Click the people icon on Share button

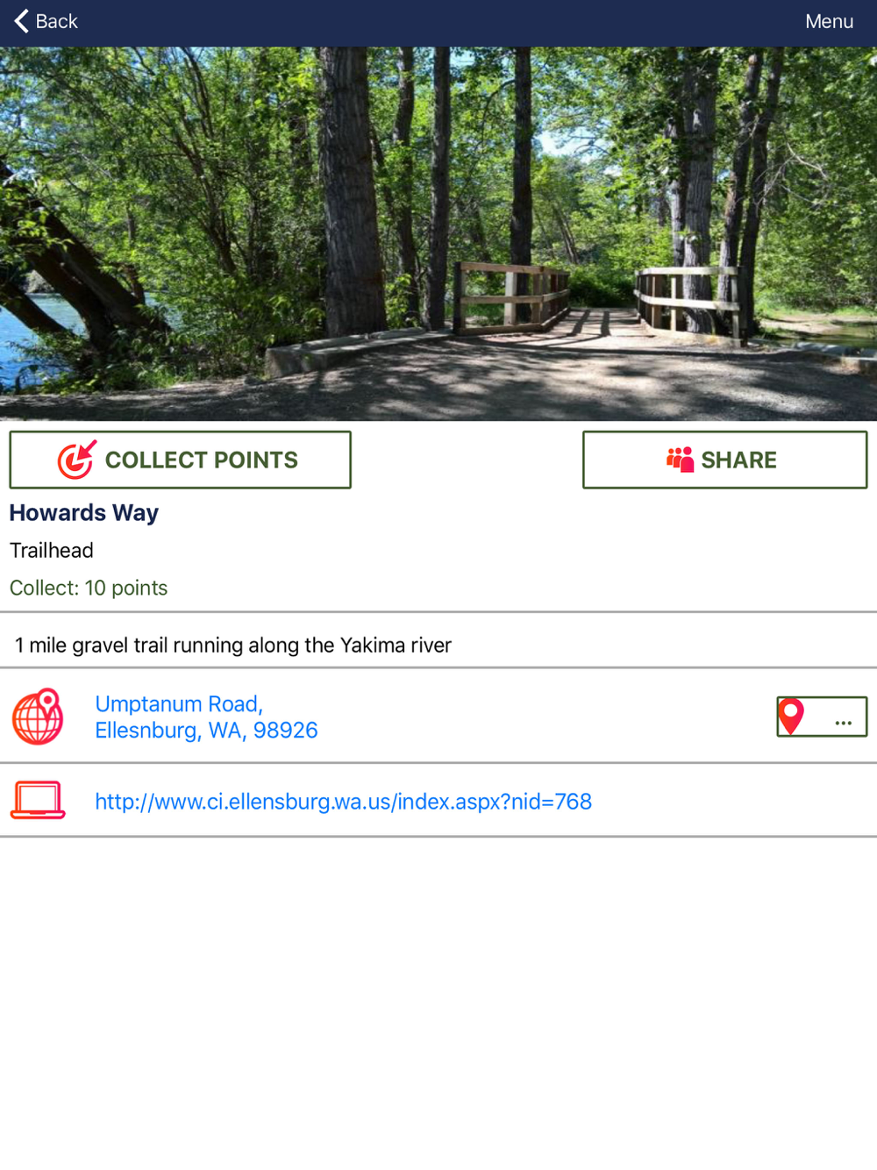coord(680,460)
